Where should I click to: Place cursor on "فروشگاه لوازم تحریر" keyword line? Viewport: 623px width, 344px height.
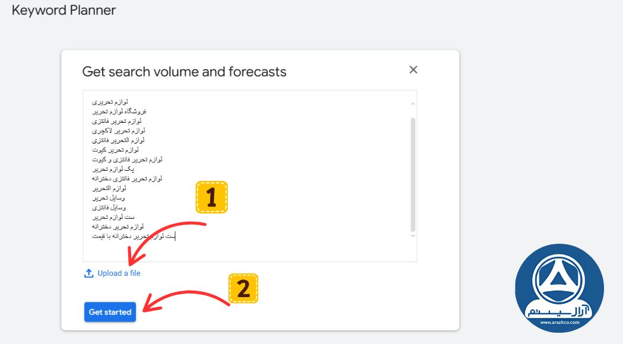click(119, 112)
